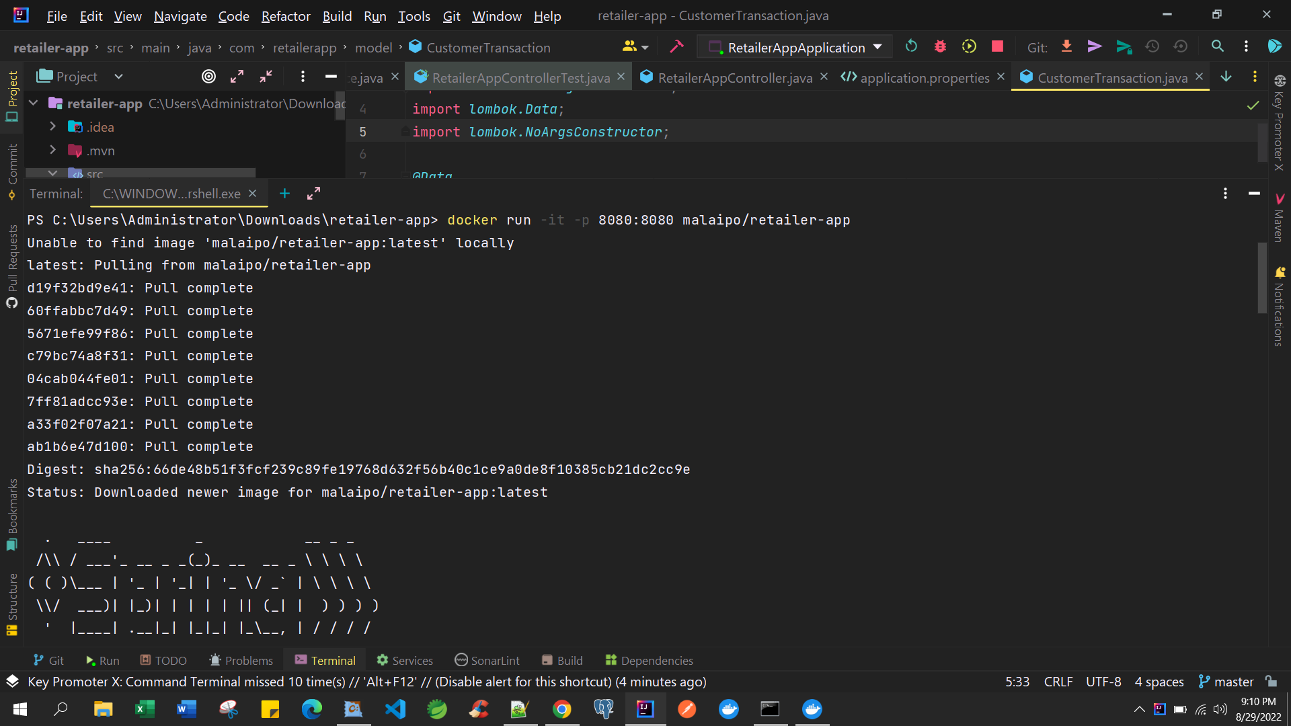This screenshot has width=1291, height=726.
Task: Expand the .idea folder in Project tree
Action: 52,126
